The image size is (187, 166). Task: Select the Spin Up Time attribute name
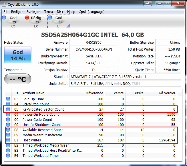(x=33, y=99)
